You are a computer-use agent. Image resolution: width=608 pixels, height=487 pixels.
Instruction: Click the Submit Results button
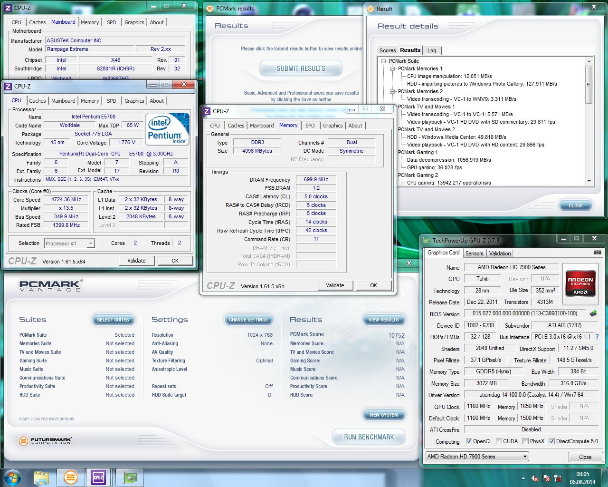coord(301,68)
